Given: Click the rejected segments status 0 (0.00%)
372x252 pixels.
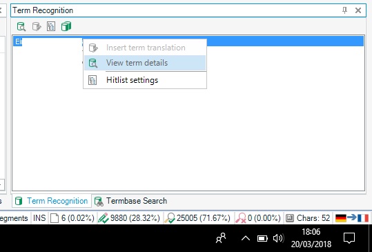Looking at the screenshot, I should coord(258,218).
